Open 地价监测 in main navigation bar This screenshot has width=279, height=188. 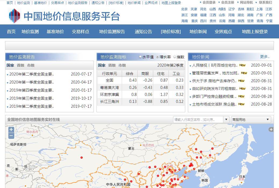click(x=30, y=31)
